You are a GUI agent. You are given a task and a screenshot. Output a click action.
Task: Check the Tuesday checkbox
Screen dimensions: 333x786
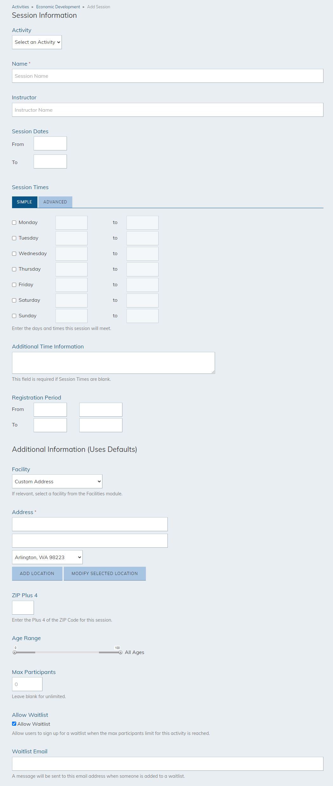coord(14,238)
